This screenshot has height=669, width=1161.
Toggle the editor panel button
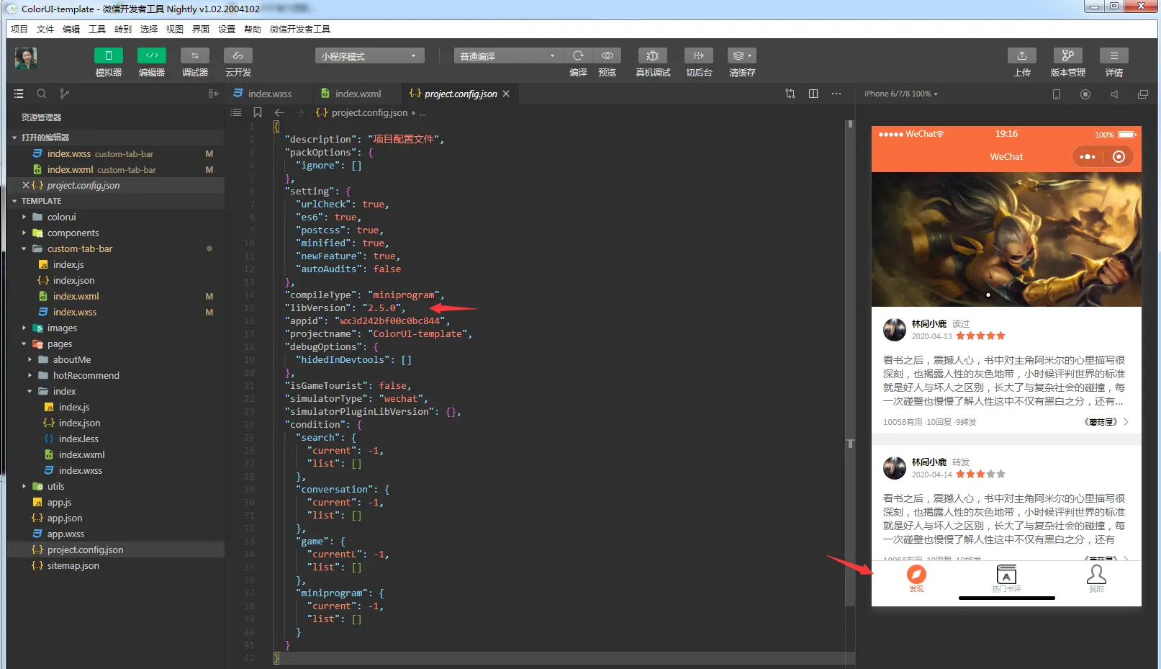point(152,55)
